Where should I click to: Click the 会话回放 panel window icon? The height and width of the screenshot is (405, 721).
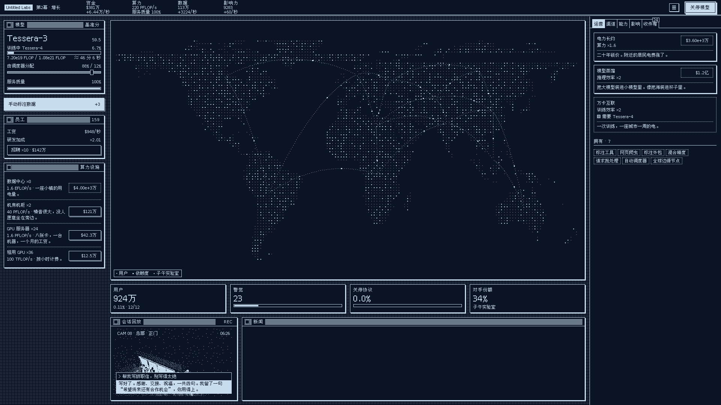[x=116, y=322]
